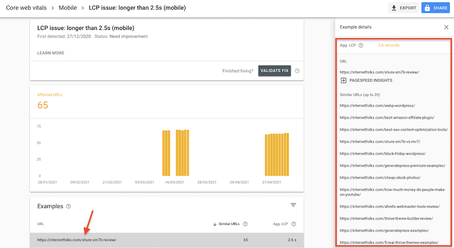This screenshot has height=248, width=454.
Task: Click sort arrow on Similar URLs column
Action: coord(215,224)
